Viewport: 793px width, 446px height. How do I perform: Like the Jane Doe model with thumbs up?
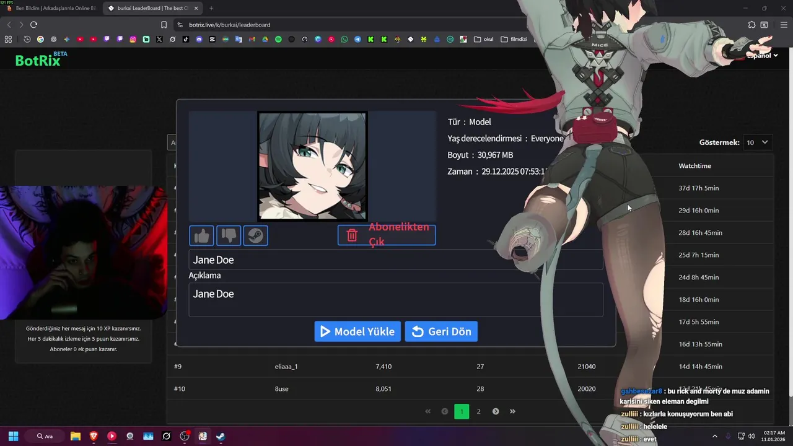(x=201, y=235)
